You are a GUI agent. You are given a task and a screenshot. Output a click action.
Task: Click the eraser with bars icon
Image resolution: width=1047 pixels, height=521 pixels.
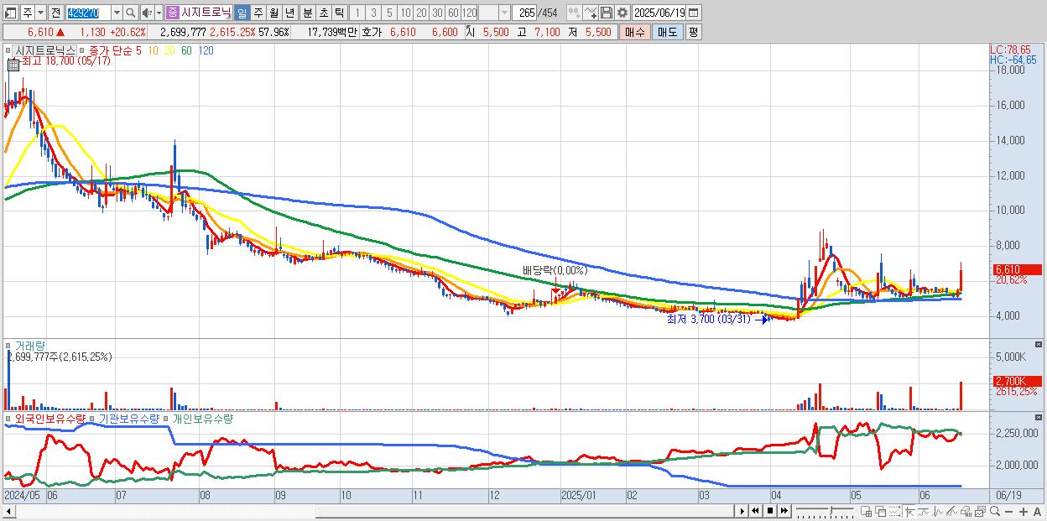click(x=966, y=511)
